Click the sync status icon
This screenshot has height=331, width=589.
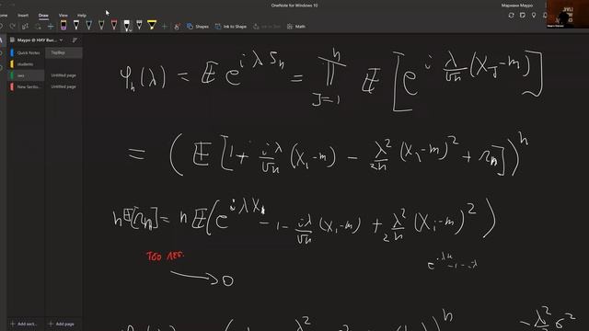tap(512, 15)
